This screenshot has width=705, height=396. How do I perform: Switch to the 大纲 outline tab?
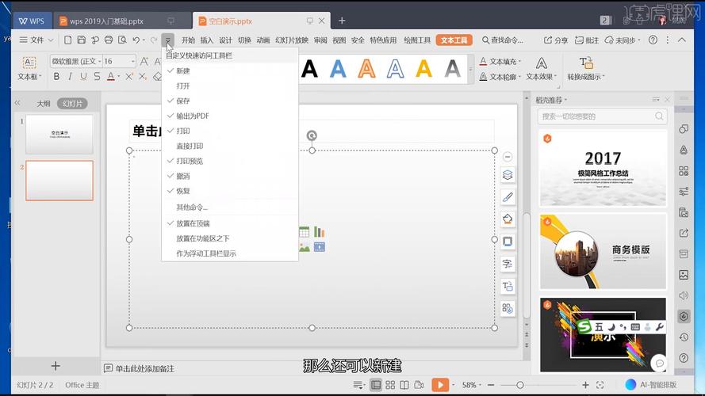44,103
